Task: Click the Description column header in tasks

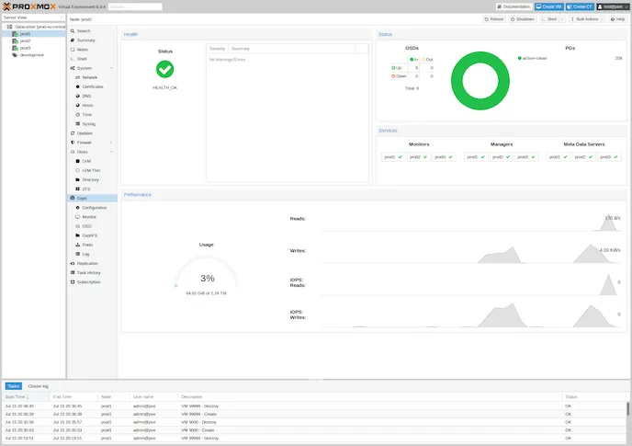Action: click(x=369, y=397)
